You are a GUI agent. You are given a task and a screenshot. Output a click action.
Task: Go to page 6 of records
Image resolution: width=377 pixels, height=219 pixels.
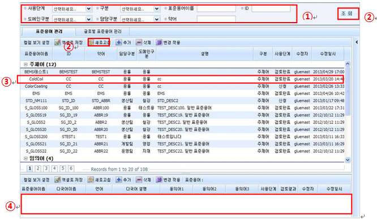tap(71, 169)
